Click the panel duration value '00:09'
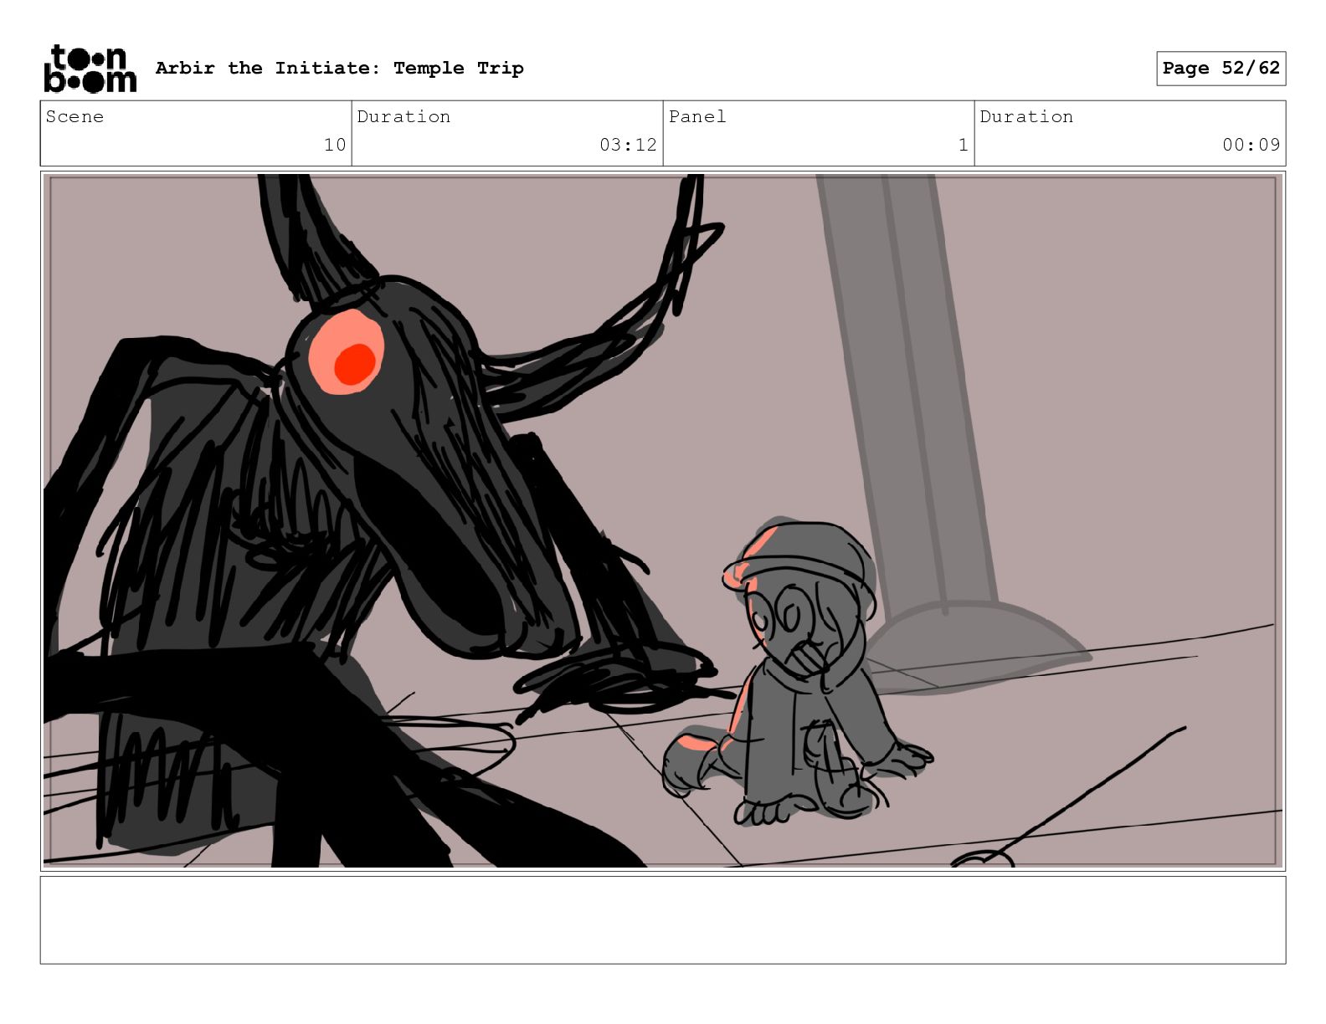This screenshot has width=1326, height=1024. coord(1251,145)
